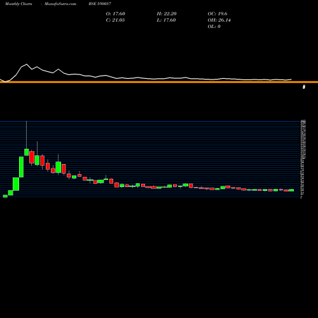Click the open value 'O: 17.60'

pos(116,14)
